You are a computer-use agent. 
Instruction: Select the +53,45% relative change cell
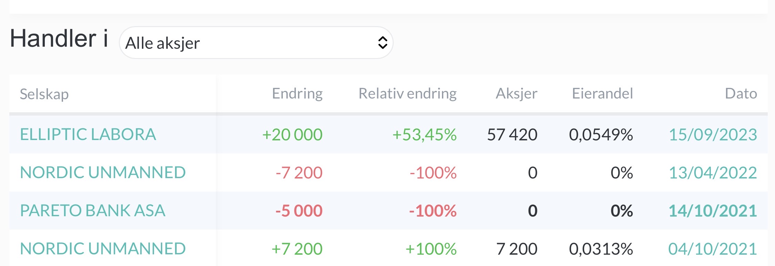click(424, 135)
